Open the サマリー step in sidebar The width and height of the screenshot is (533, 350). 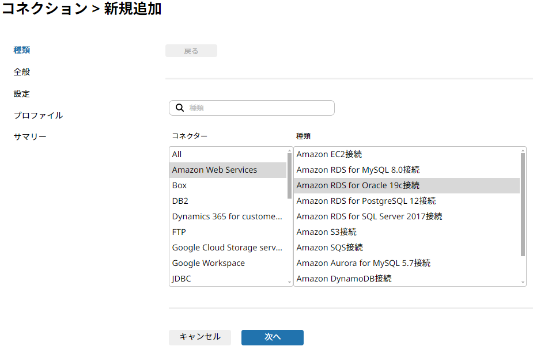tap(30, 137)
